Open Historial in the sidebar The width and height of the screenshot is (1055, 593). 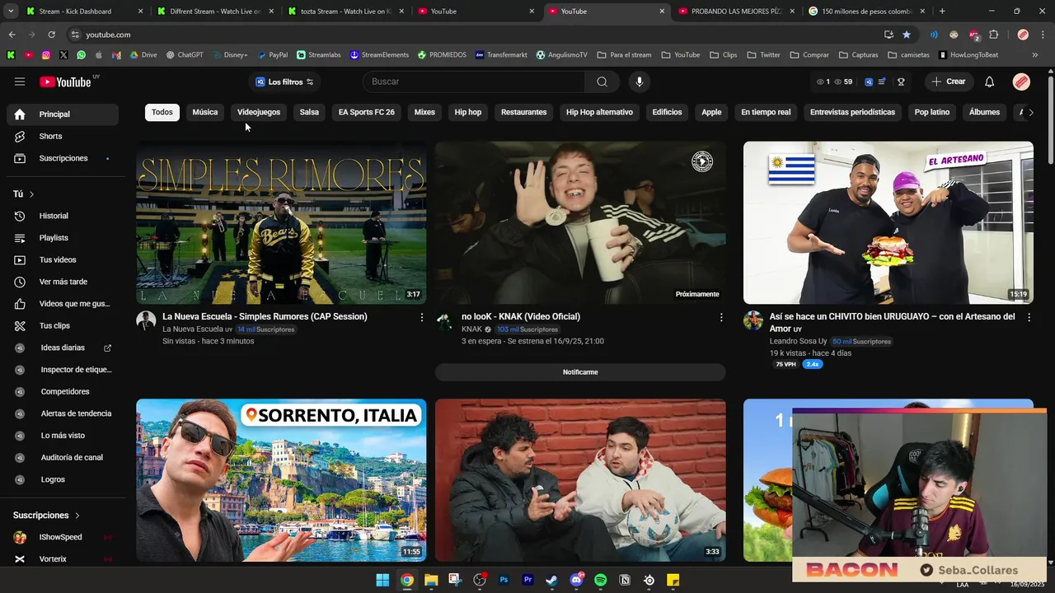[x=63, y=216]
